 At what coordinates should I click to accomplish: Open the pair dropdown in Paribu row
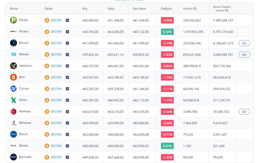click(67, 20)
